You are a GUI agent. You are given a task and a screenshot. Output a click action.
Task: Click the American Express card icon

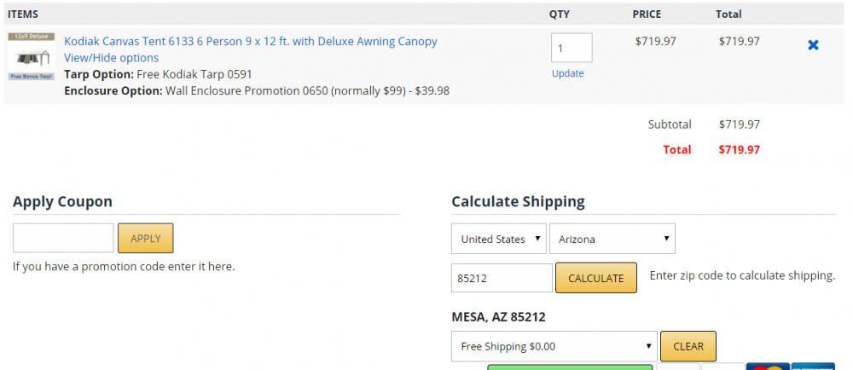[x=813, y=367]
